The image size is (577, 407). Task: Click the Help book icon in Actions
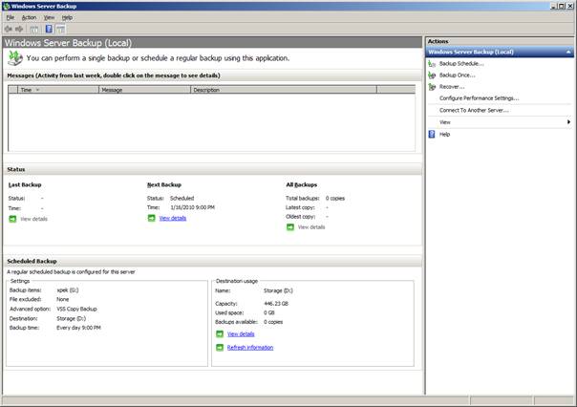coord(432,135)
